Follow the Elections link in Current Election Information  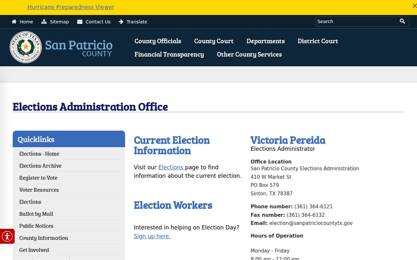(171, 167)
